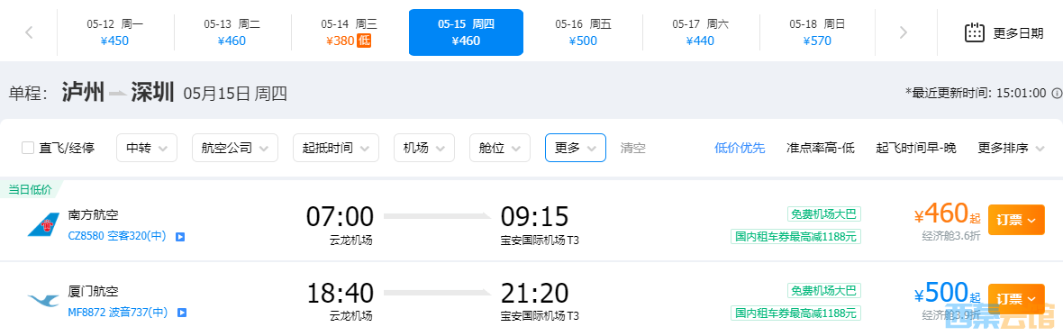Click the video icon next to MF8872
Image resolution: width=1063 pixels, height=336 pixels.
click(180, 313)
